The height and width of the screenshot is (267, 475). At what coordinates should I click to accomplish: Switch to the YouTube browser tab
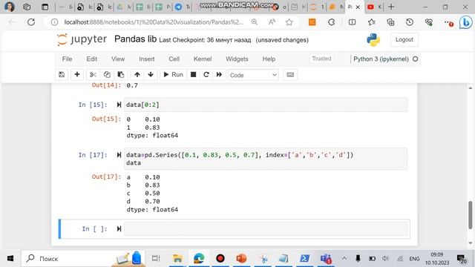374,7
